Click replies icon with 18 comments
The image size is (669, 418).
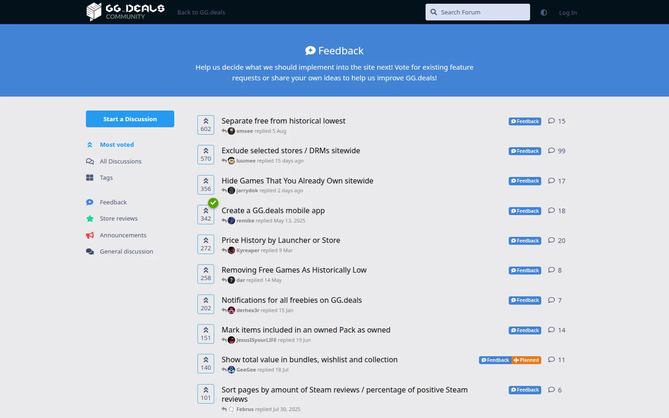551,210
